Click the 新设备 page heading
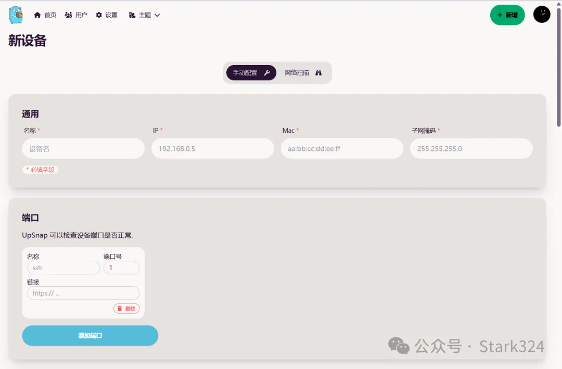The image size is (562, 369). (x=27, y=41)
